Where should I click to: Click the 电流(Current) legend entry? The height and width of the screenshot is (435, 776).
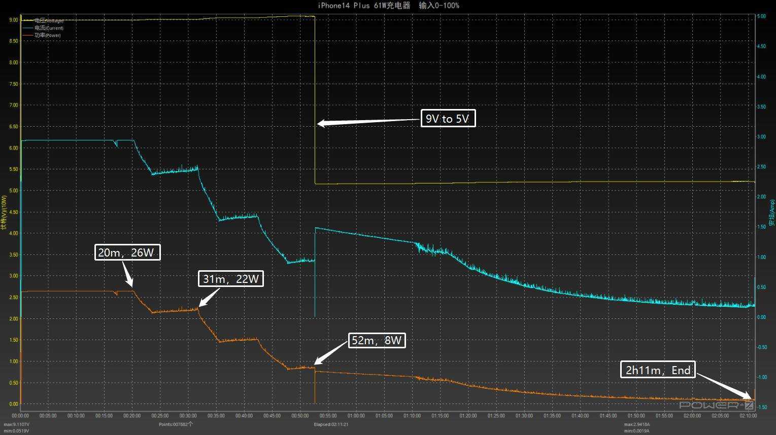[x=44, y=28]
